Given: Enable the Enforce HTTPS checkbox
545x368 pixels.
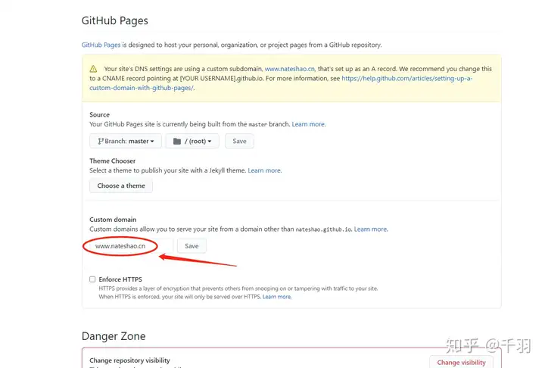Looking at the screenshot, I should click(92, 279).
